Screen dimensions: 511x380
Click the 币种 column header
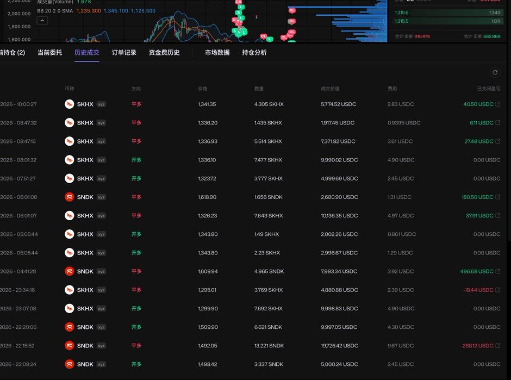point(70,88)
